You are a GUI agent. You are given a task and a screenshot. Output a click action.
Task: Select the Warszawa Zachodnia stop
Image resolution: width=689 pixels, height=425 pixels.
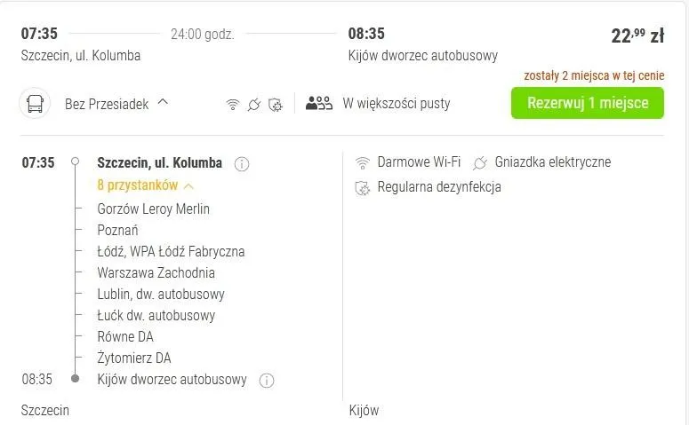coord(156,273)
